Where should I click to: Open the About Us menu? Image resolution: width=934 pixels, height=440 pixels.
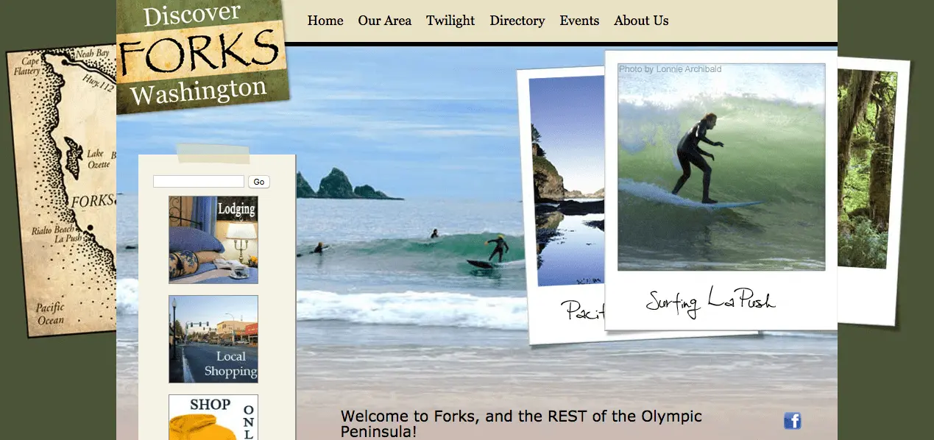[x=641, y=21]
